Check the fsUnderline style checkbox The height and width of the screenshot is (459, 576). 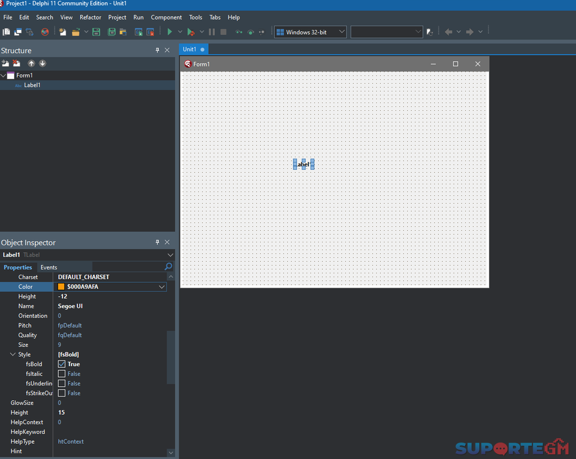click(62, 384)
